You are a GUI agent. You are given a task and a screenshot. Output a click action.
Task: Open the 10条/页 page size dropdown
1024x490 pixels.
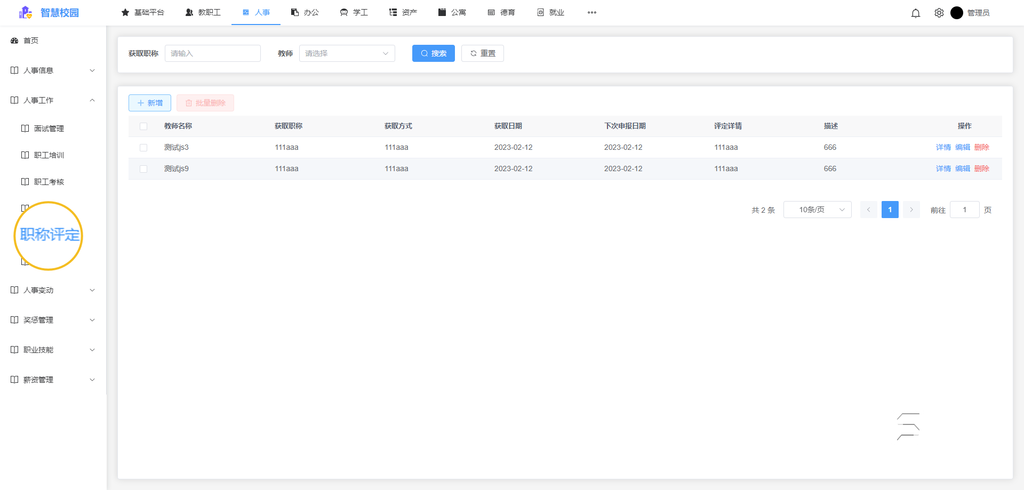817,210
